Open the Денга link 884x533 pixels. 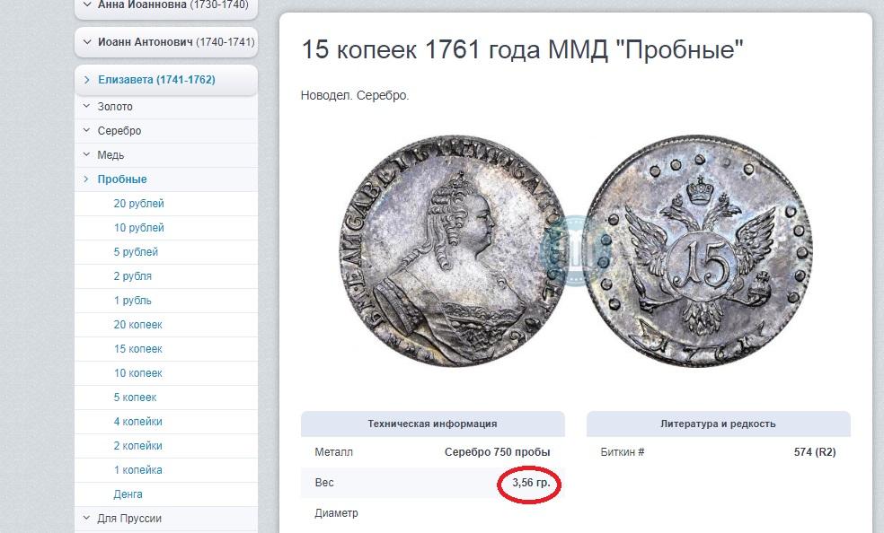tap(128, 494)
